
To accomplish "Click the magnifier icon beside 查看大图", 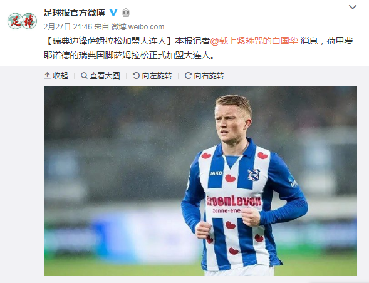I will (x=84, y=76).
